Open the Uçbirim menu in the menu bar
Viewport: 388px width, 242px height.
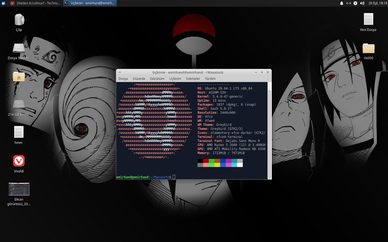click(175, 79)
